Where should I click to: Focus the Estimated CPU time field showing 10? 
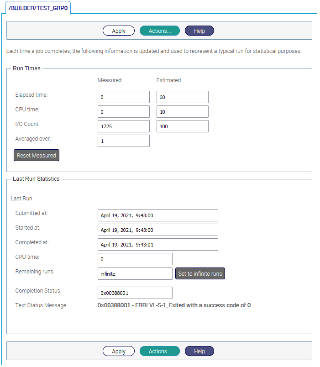point(182,112)
